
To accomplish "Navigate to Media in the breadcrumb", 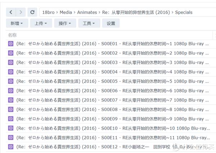I will (66, 12).
